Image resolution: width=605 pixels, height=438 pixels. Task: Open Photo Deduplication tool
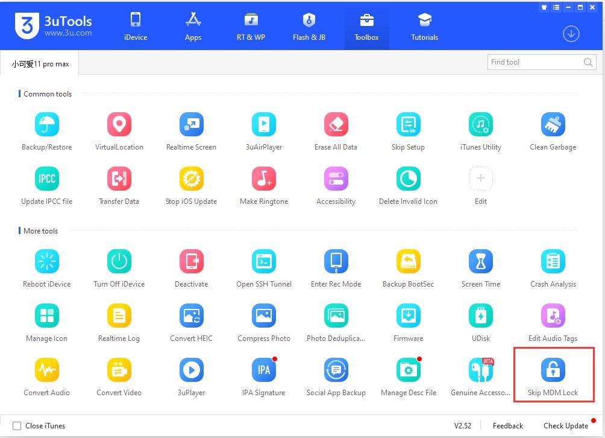point(336,323)
